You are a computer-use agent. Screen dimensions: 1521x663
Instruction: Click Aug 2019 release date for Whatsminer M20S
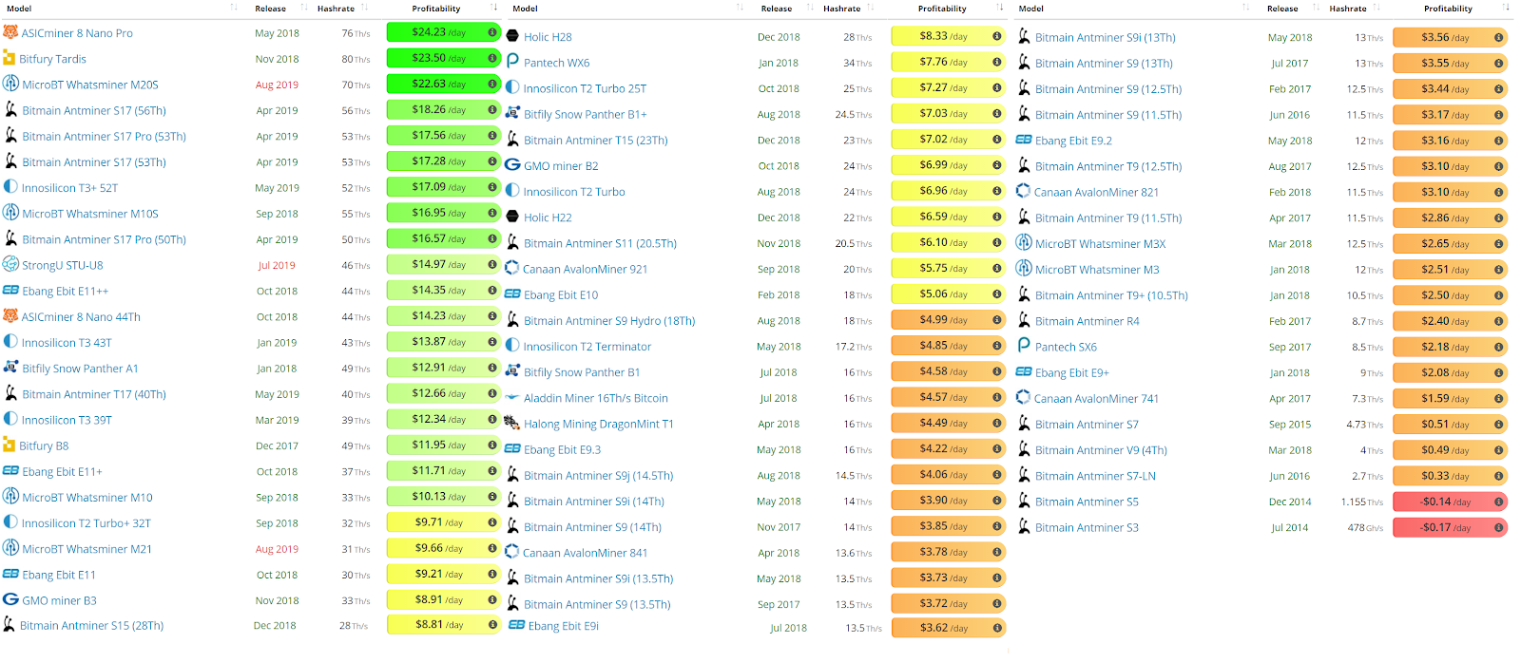pos(277,85)
